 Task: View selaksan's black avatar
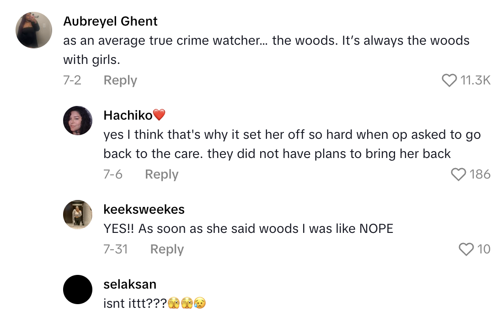(78, 290)
